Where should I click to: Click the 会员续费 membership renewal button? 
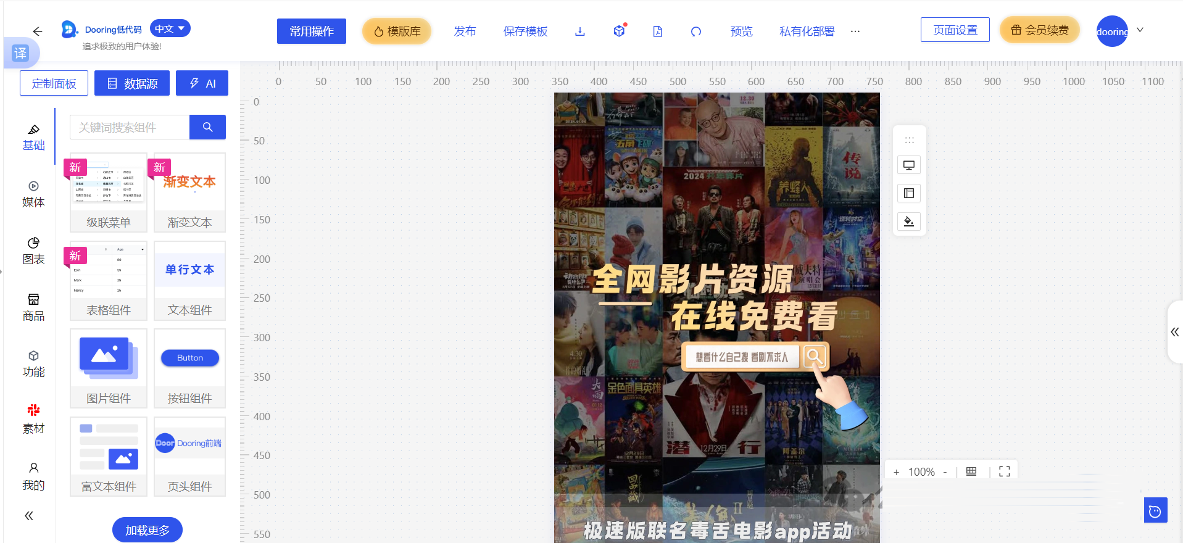point(1040,30)
